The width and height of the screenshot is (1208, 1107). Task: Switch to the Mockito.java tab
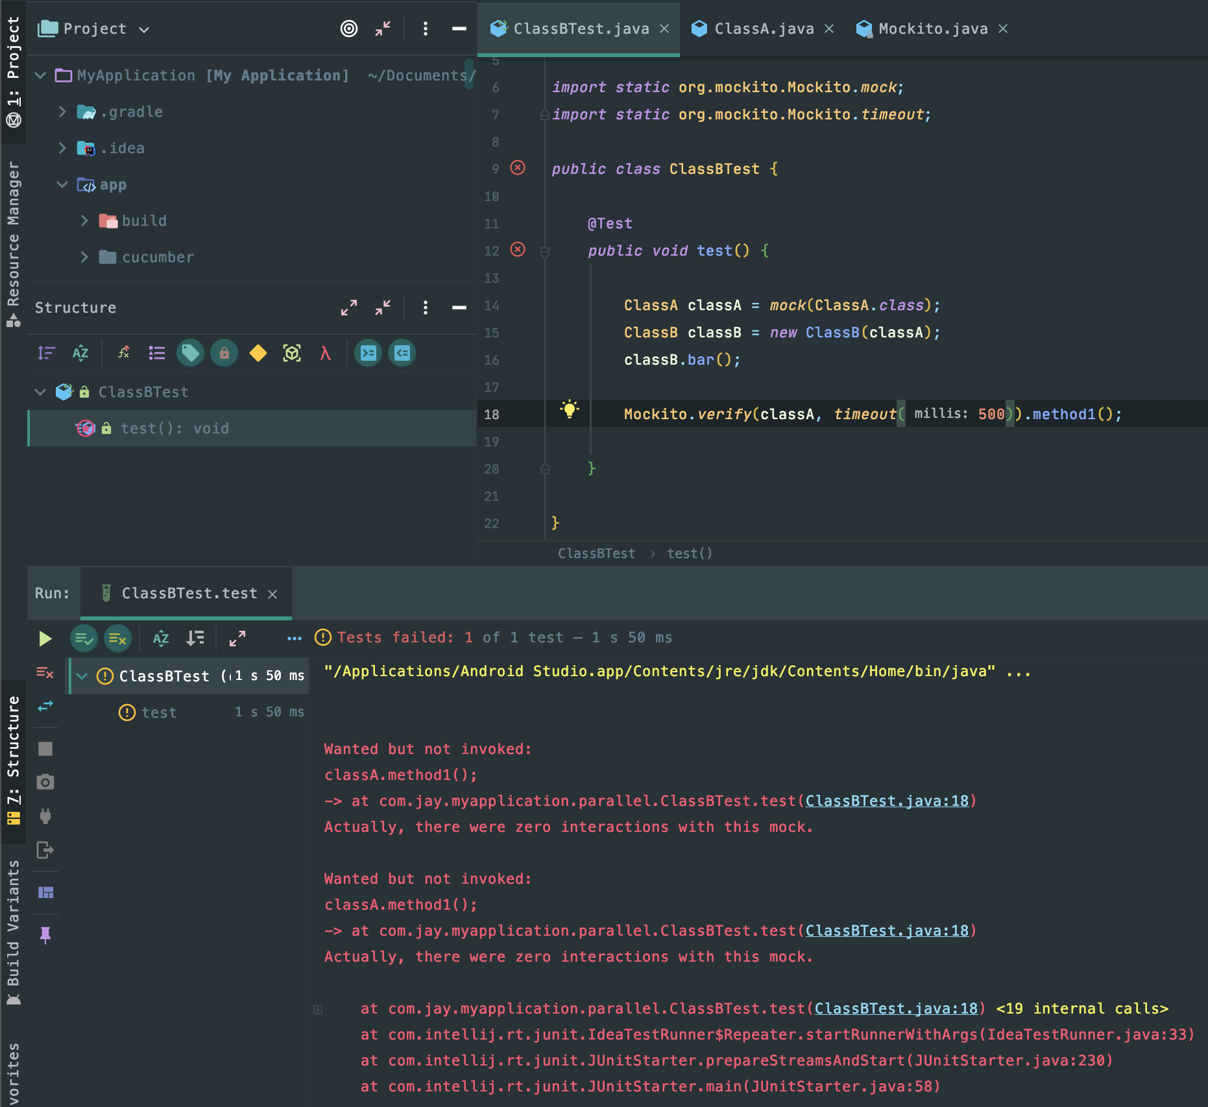point(932,29)
